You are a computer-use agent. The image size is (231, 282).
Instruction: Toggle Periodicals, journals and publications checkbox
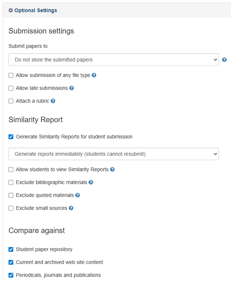[x=11, y=275]
